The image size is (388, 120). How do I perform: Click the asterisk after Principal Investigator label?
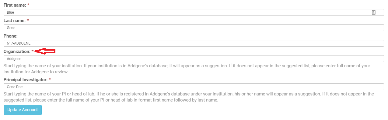(50, 80)
